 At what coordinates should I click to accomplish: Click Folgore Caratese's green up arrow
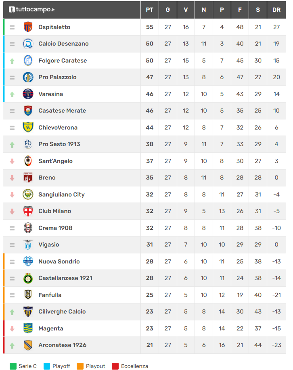12,61
